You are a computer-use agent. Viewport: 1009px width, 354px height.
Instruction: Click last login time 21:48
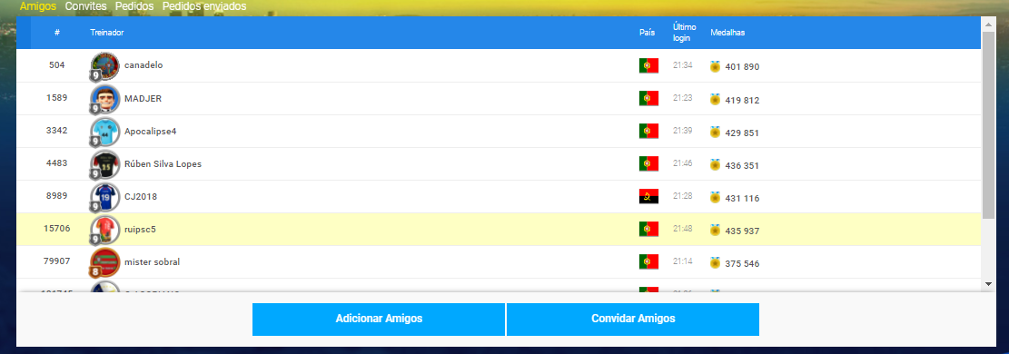point(683,229)
